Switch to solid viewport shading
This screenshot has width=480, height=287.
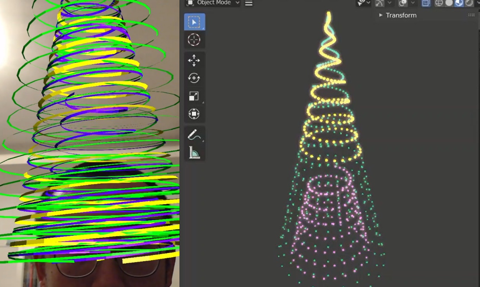click(x=449, y=3)
